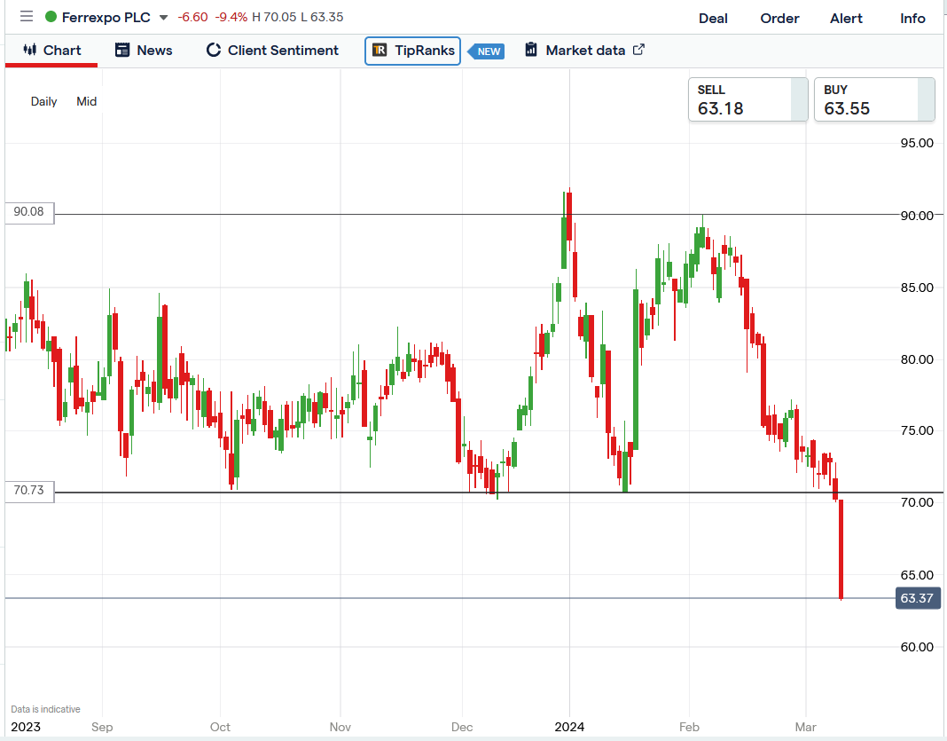The width and height of the screenshot is (947, 741).
Task: Click the -9.4% change value
Action: point(231,18)
